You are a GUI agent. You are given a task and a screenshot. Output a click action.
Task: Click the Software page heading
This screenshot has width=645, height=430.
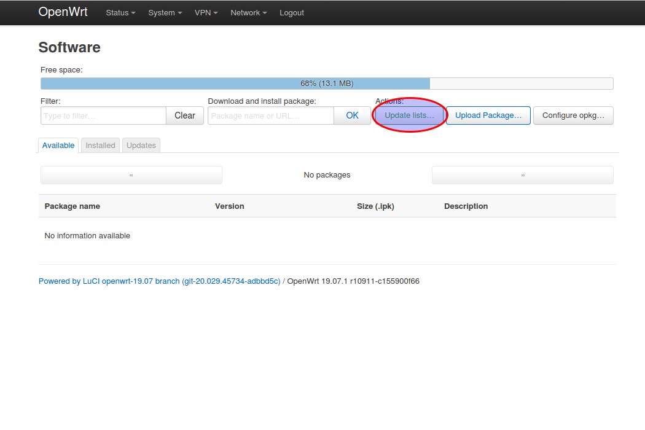69,47
